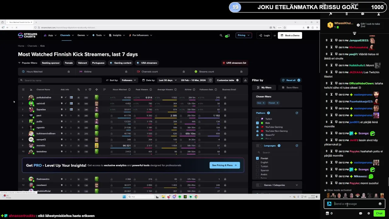Click the Discord icon in the taskbar
The width and height of the screenshot is (389, 219).
(174, 197)
